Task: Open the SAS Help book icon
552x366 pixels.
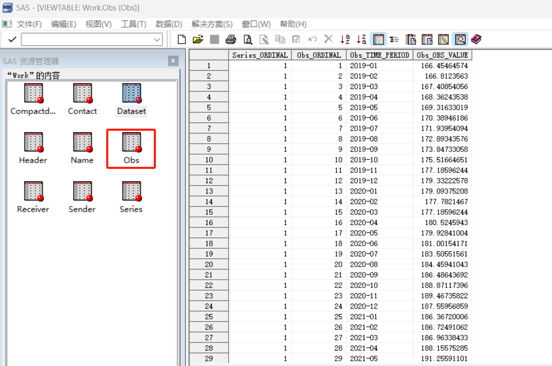Action: (x=476, y=39)
